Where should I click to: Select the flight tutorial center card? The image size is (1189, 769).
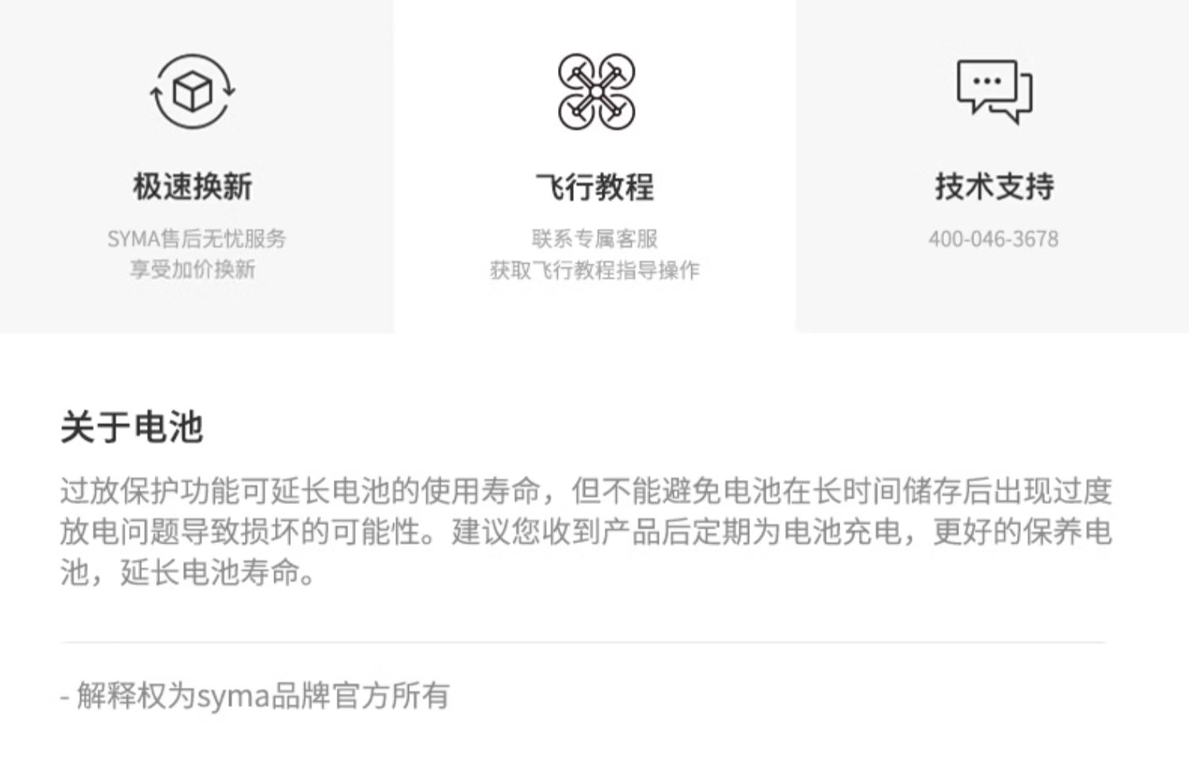tap(594, 166)
